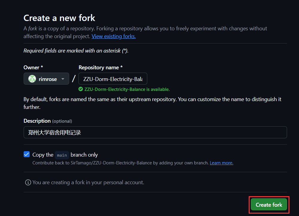Viewport: 299px width, 216px height.
Task: Open the View existing forks link
Action: pyautogui.click(x=114, y=36)
